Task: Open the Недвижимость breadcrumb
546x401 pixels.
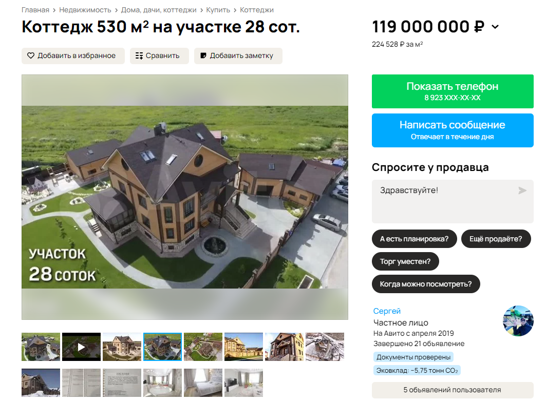Action: pos(85,10)
